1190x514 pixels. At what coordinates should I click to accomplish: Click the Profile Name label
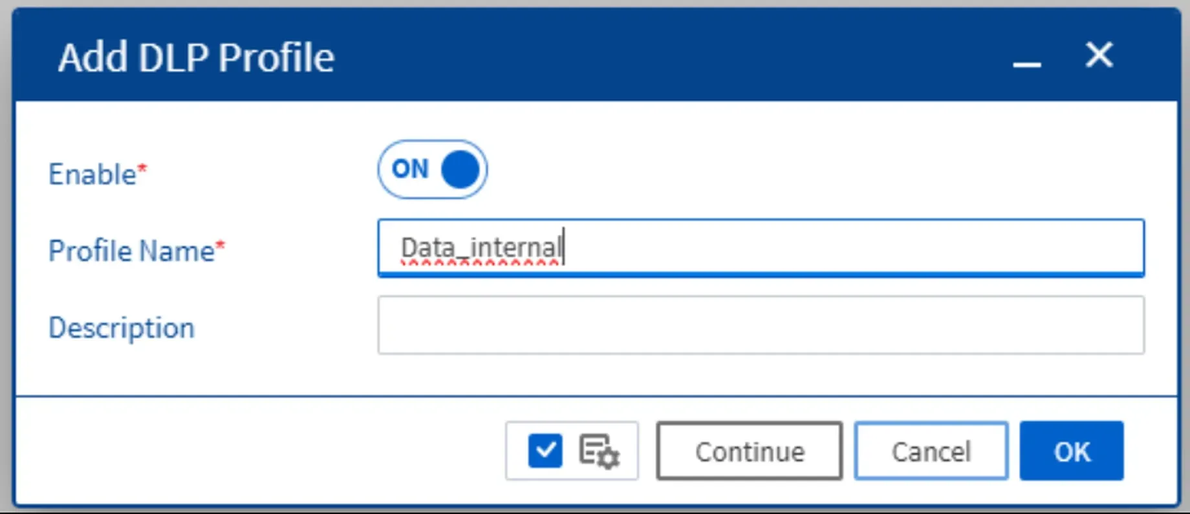tap(131, 251)
